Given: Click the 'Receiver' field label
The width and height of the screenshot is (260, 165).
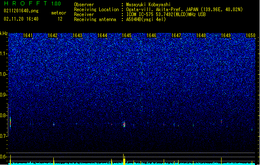Looking at the screenshot, I should (x=84, y=14).
